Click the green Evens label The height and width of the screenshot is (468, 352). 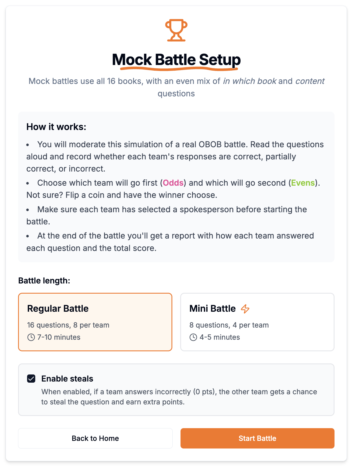[303, 183]
